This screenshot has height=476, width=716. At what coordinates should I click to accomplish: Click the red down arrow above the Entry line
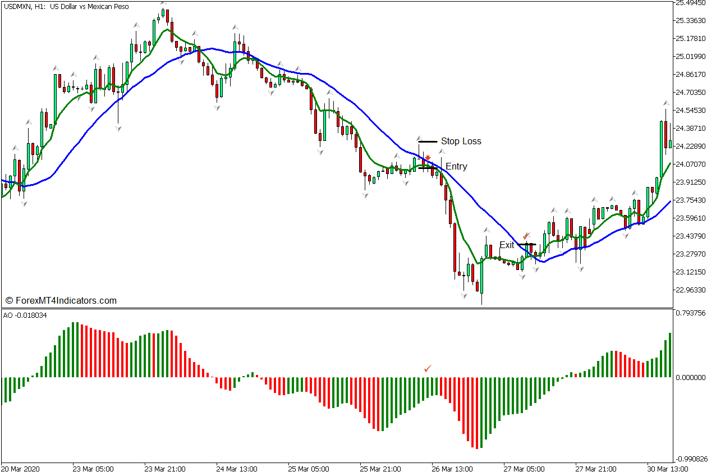(x=428, y=158)
